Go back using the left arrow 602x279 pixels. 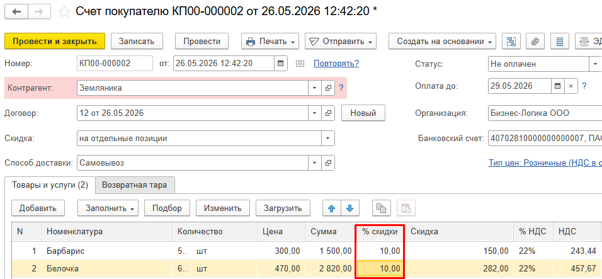(16, 12)
